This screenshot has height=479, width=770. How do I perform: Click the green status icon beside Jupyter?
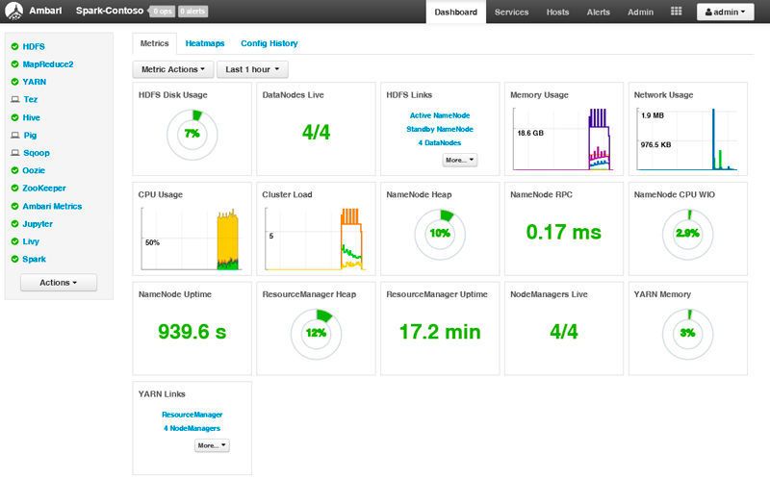(14, 224)
